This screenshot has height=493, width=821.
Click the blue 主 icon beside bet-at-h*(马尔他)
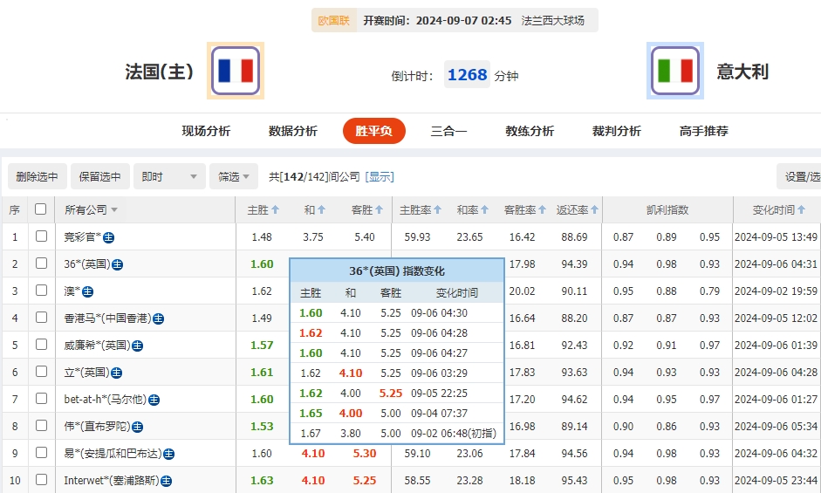(154, 400)
